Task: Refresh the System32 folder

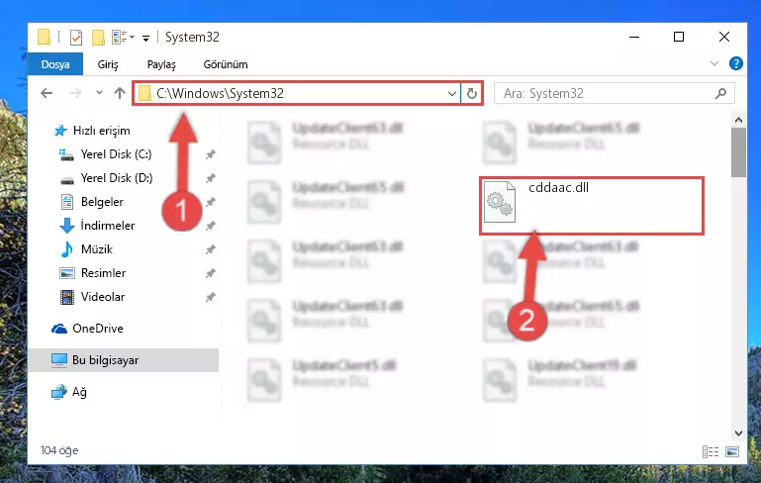Action: click(472, 93)
